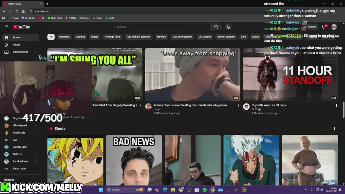Open IShowSpeed channel subscription
Image resolution: width=345 pixels, height=194 pixels.
pos(20,125)
